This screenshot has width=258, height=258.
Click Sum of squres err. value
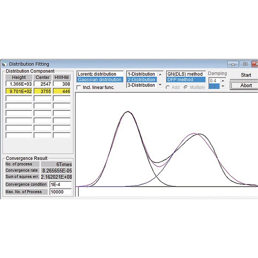(56, 177)
